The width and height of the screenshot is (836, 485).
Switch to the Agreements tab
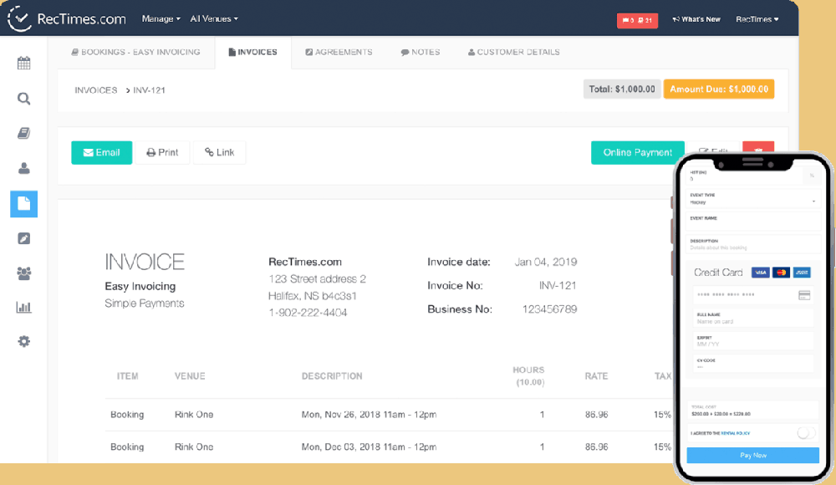pyautogui.click(x=339, y=51)
